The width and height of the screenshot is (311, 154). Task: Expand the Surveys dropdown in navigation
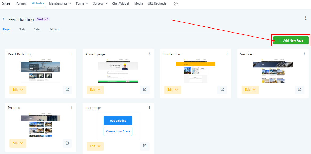tap(100, 4)
